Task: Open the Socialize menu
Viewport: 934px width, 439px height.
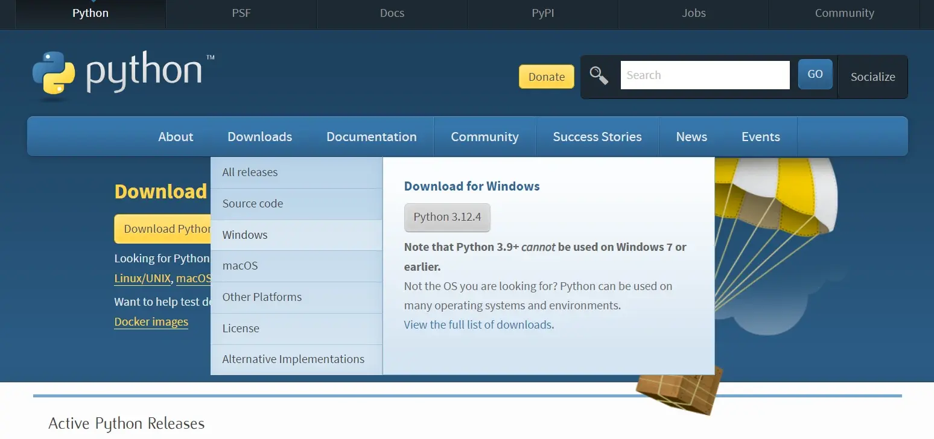Action: click(x=872, y=77)
